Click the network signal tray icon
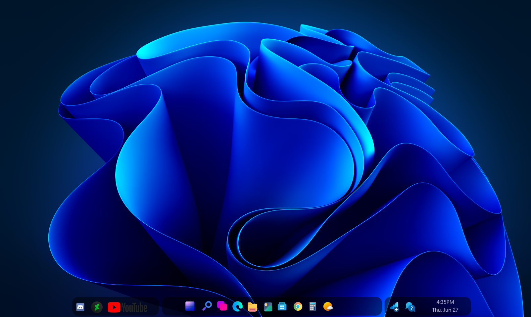The height and width of the screenshot is (317, 531). (x=394, y=307)
